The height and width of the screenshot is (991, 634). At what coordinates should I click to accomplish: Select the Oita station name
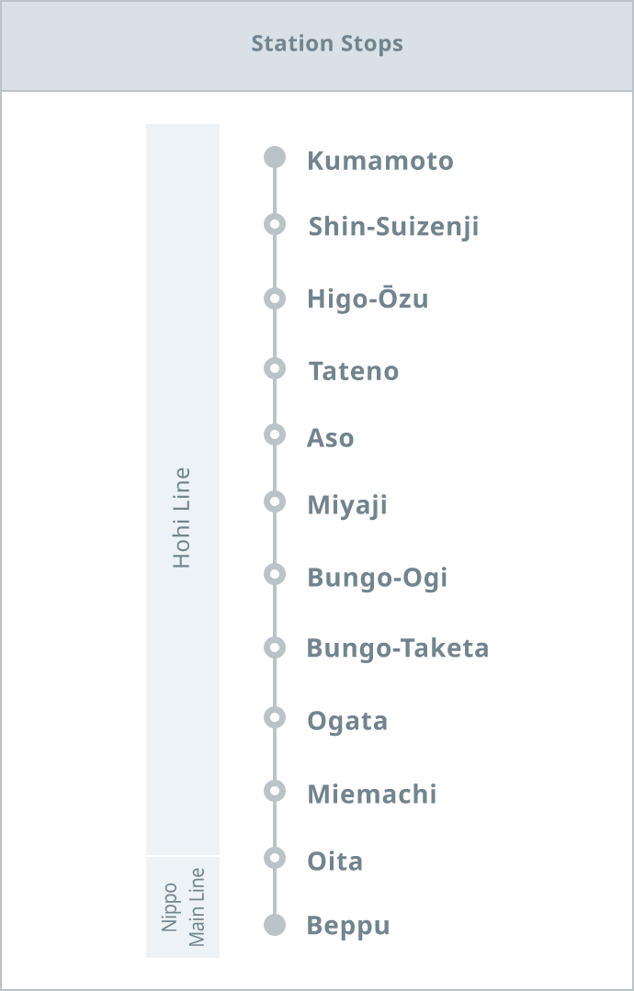click(334, 861)
